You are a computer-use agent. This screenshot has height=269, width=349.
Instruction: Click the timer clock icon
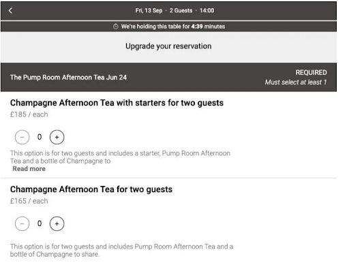[116, 27]
